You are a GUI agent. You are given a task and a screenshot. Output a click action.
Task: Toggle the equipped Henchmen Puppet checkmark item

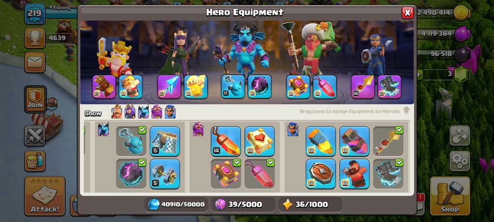[x=131, y=141]
